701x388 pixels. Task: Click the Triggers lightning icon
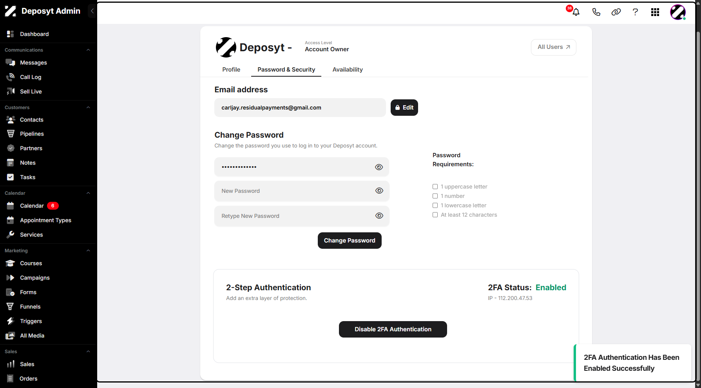coord(11,321)
